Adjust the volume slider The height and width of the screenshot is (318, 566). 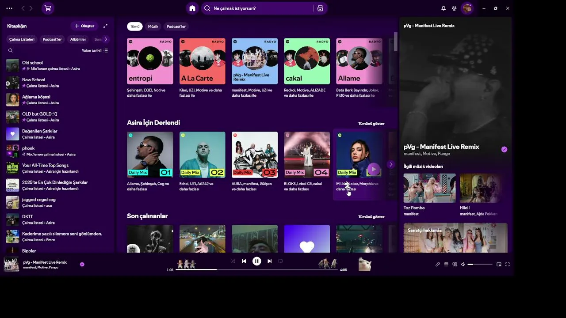(x=480, y=265)
